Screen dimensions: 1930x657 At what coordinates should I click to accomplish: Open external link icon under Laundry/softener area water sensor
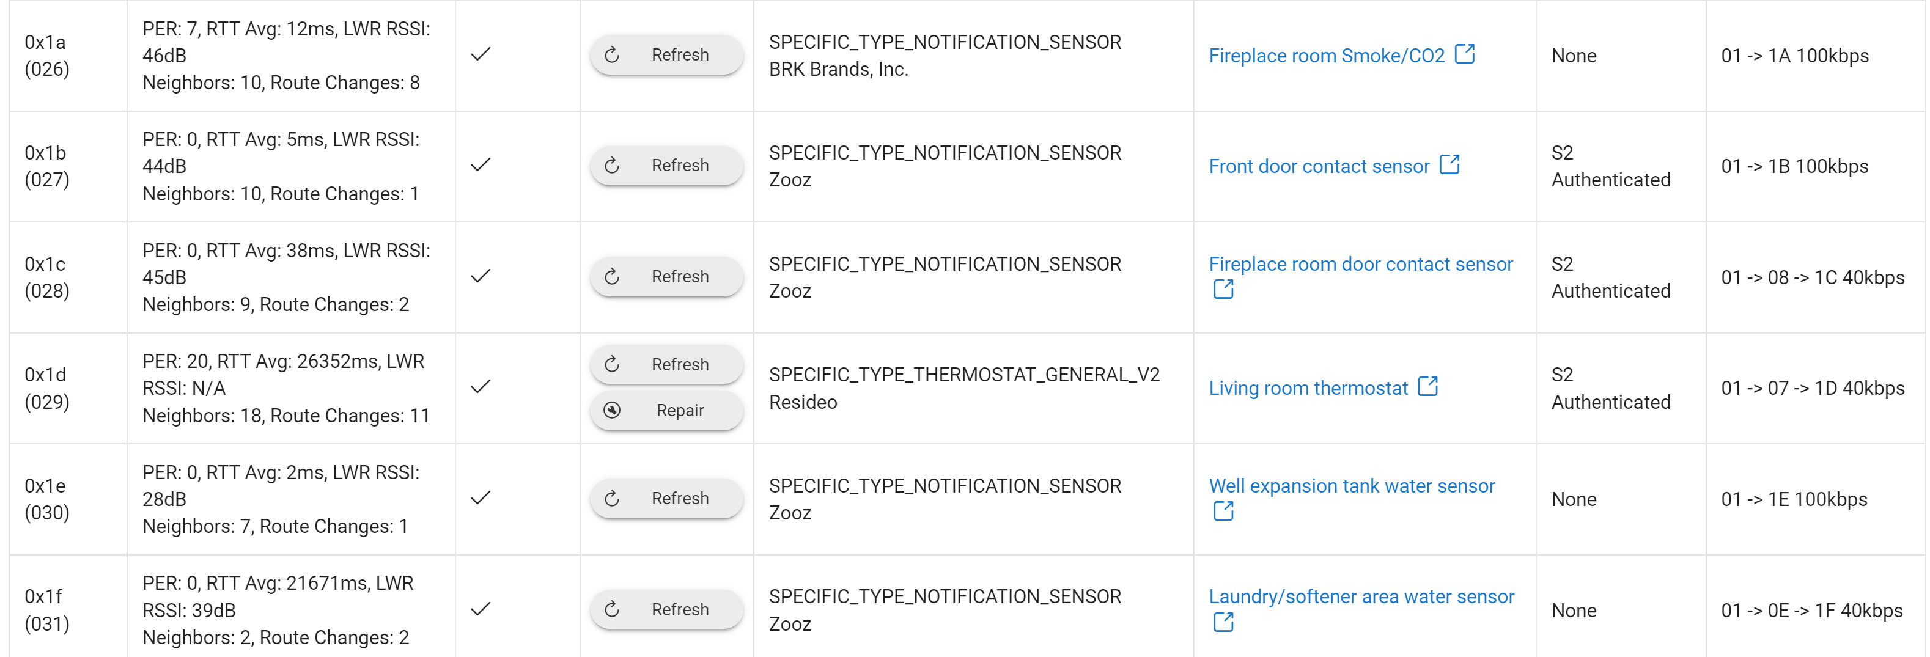[1223, 622]
